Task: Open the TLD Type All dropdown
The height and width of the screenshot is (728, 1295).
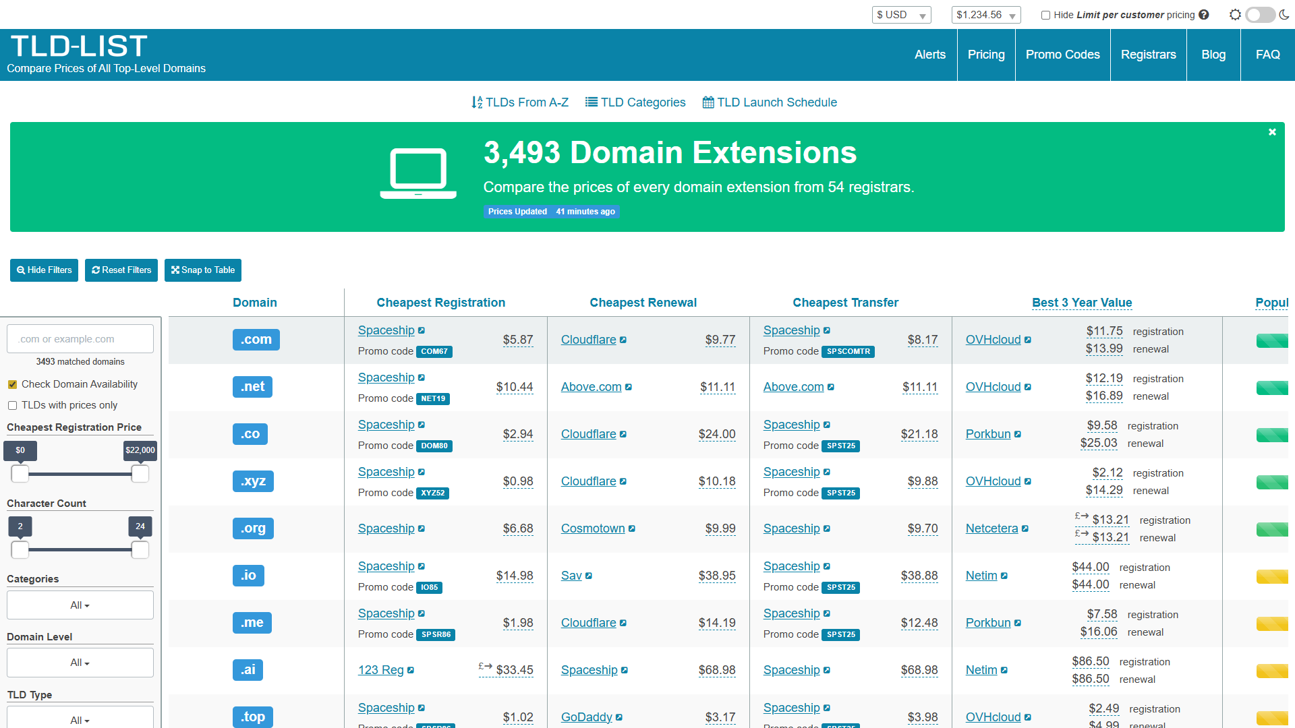Action: point(80,717)
